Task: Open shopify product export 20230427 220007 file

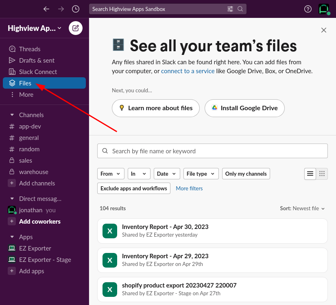Action: point(212,290)
